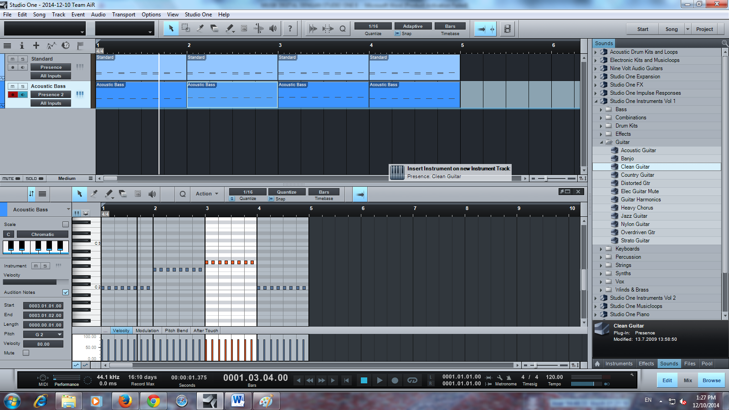
Task: Select the editor Eraser tool
Action: pos(123,194)
